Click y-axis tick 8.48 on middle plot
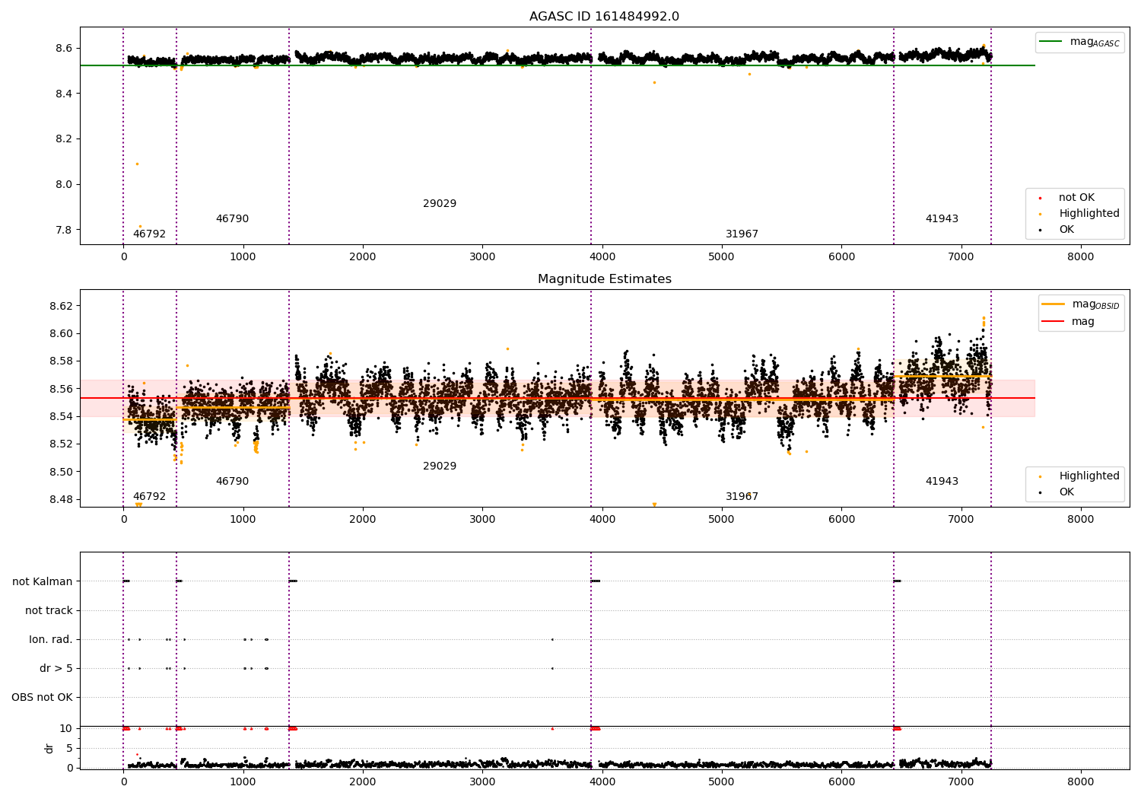1141x799 pixels. [x=61, y=500]
